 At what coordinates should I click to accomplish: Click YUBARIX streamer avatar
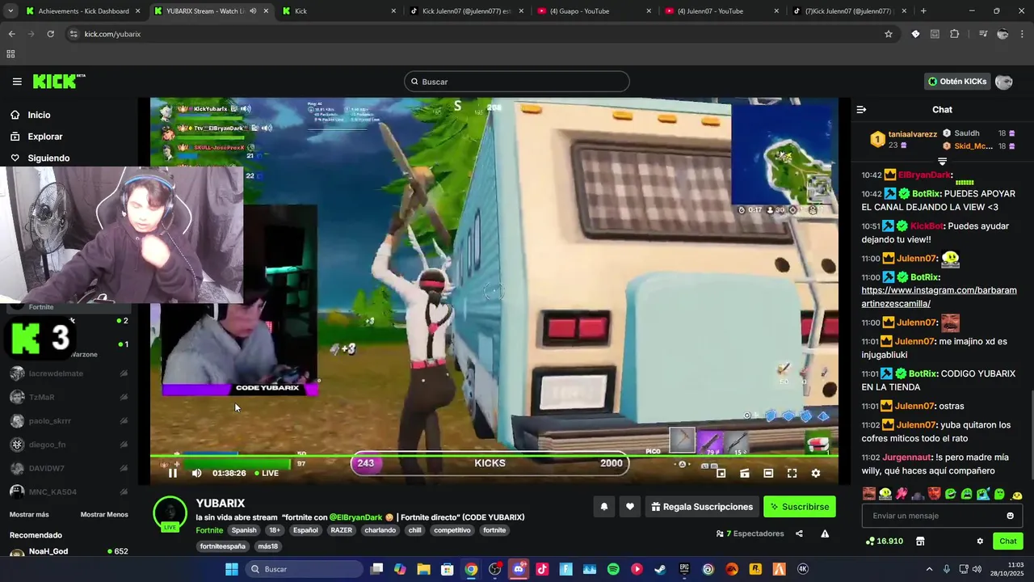pos(170,512)
